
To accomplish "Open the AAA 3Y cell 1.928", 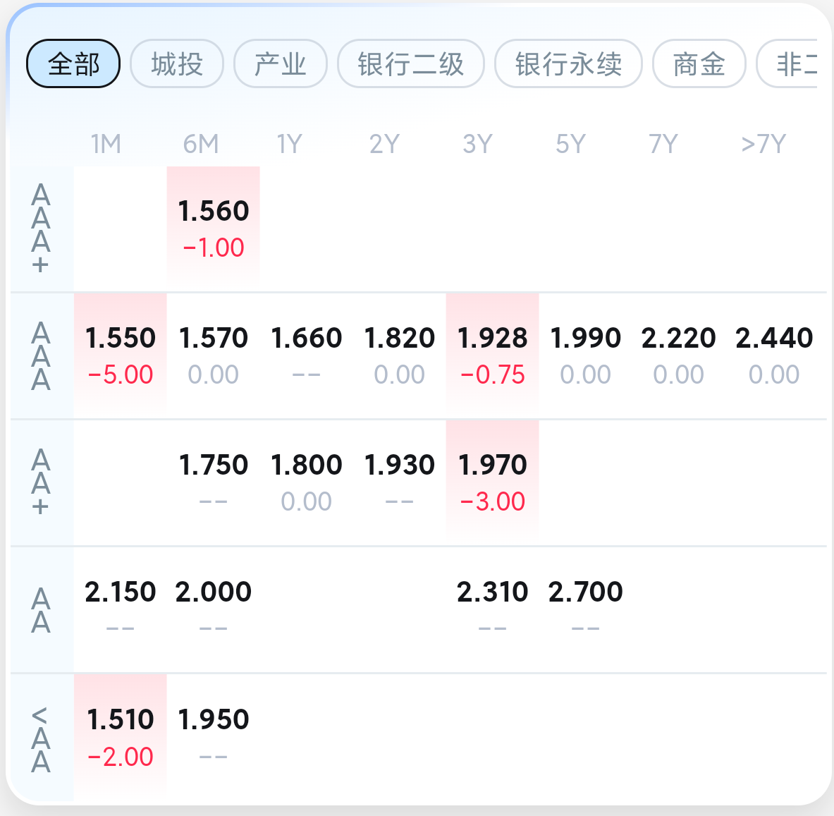I will point(493,356).
